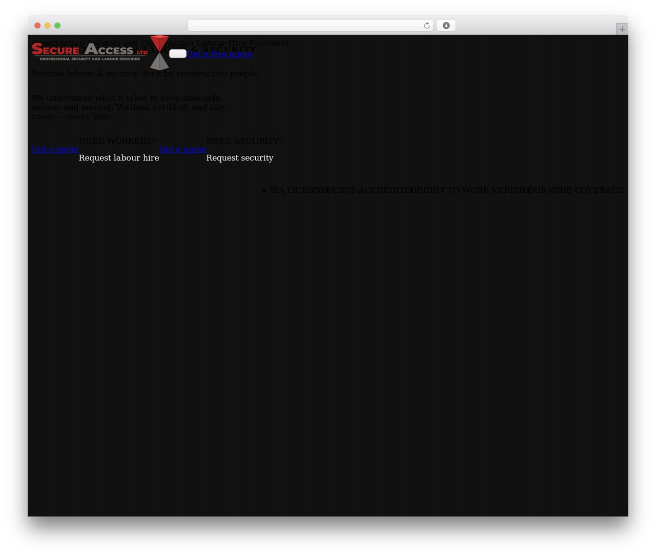Screen dimensions: 656x556
Task: Click 'Get a quote' beside Need Security
Action: tap(182, 149)
